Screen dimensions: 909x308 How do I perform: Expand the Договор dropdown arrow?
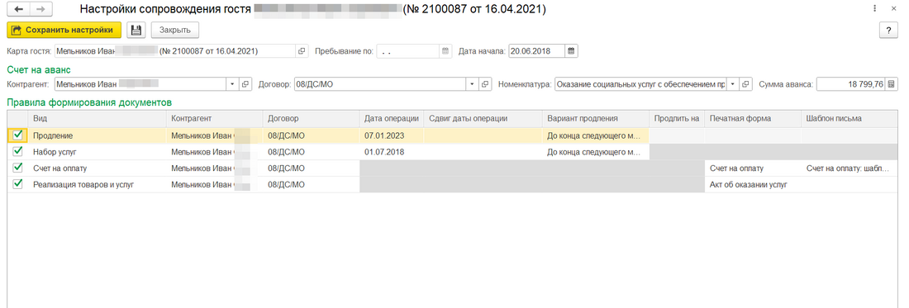473,84
